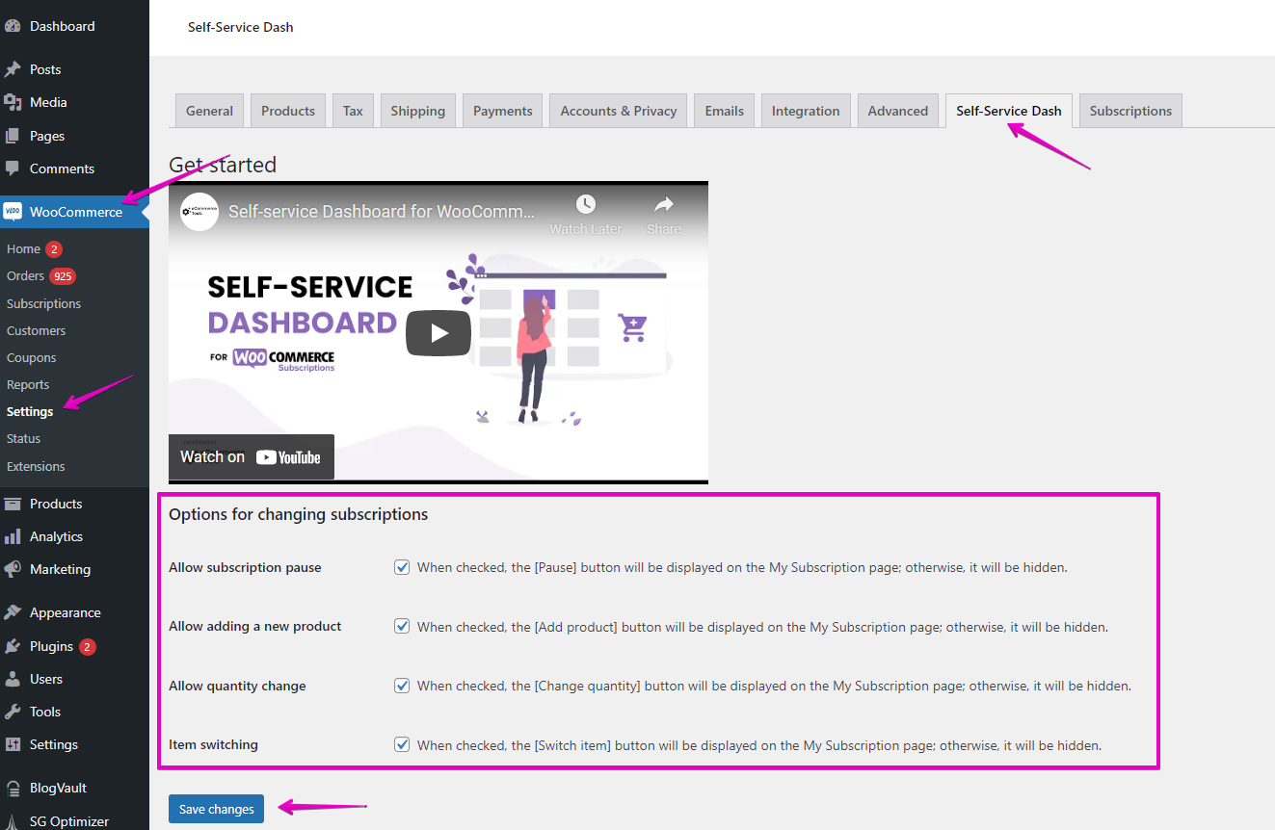Uncheck Allow subscription pause checkbox
This screenshot has height=830, width=1275.
point(402,567)
